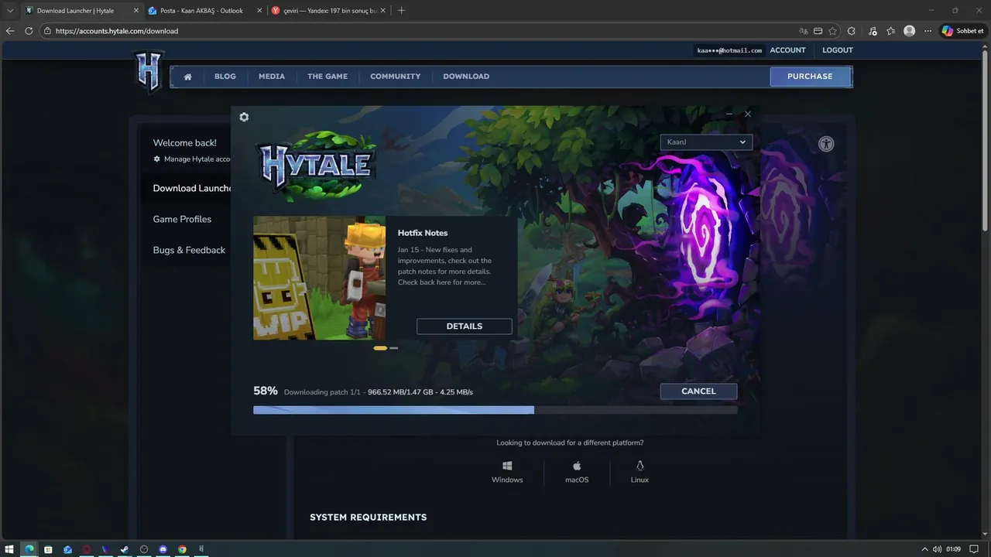This screenshot has height=557, width=991.
Task: Open Hytale launcher taskbar icon
Action: 201,549
